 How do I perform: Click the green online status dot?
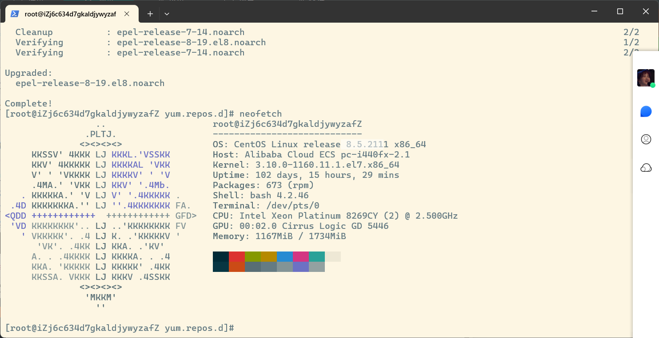652,85
